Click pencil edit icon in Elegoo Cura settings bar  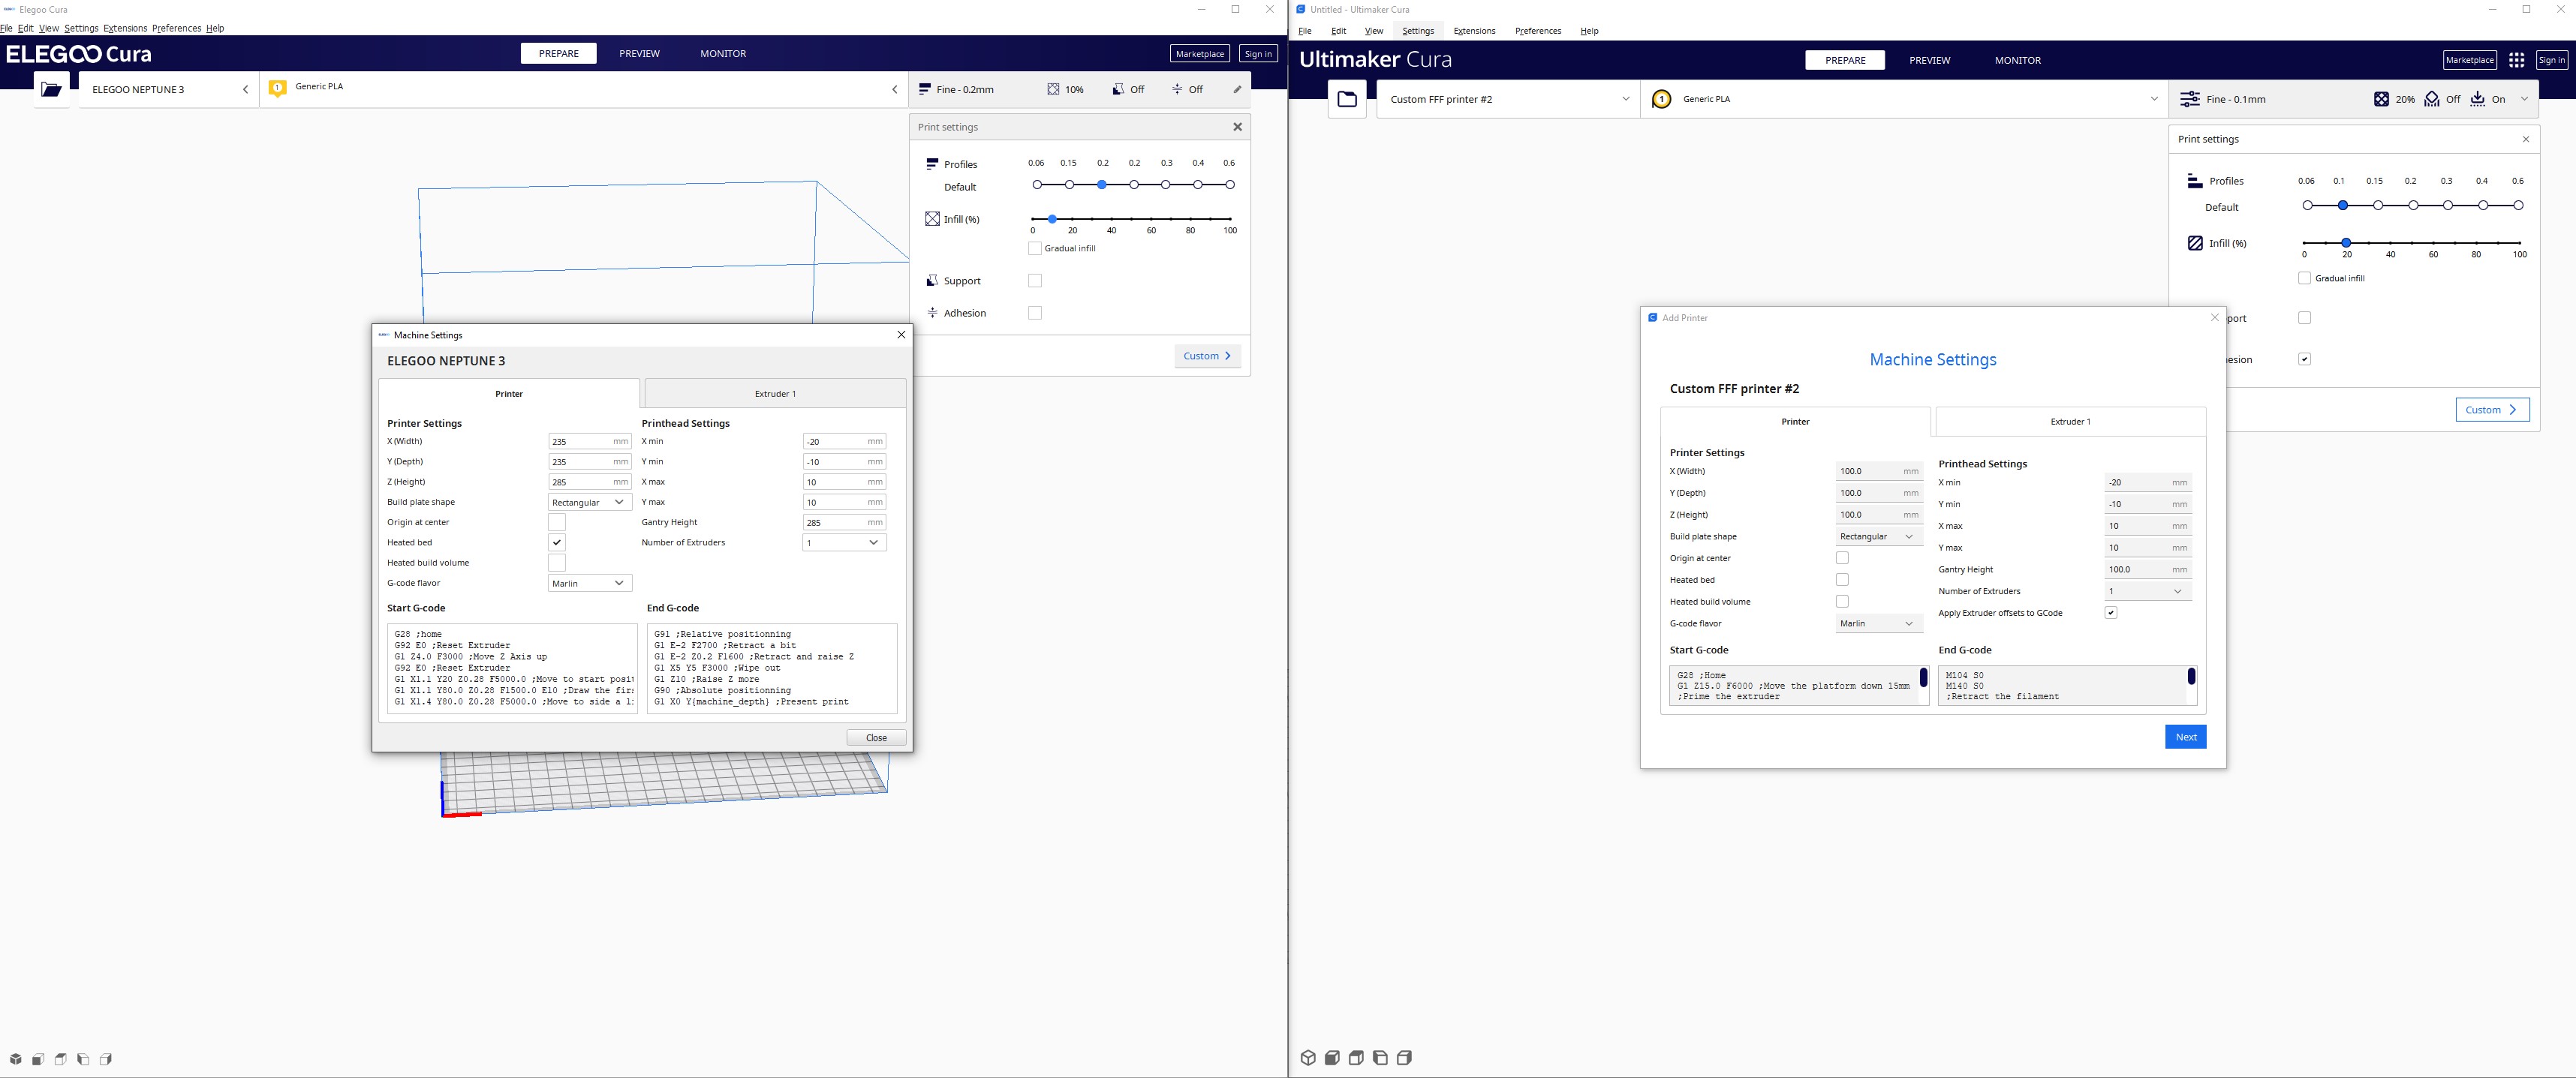1237,89
